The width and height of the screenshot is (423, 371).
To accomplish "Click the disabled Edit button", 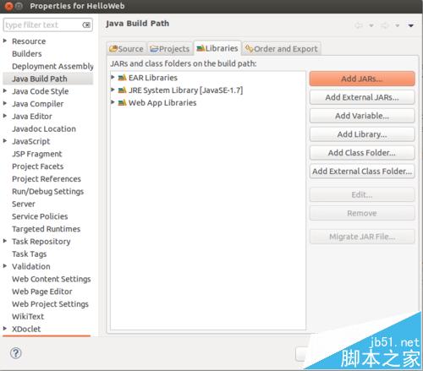I will [362, 194].
